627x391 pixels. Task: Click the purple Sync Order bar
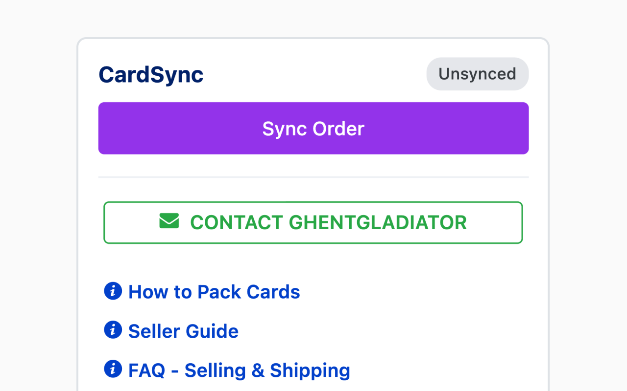pyautogui.click(x=313, y=128)
